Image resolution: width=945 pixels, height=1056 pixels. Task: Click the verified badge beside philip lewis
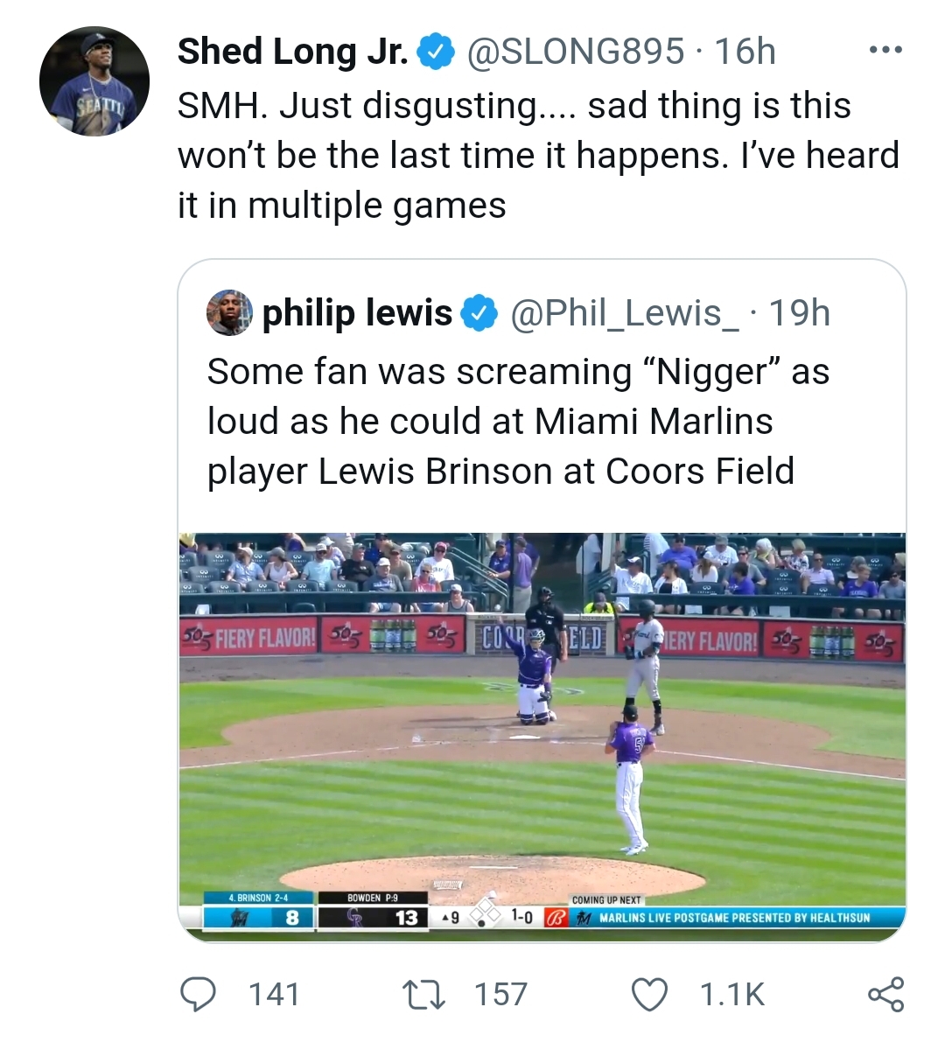point(479,313)
